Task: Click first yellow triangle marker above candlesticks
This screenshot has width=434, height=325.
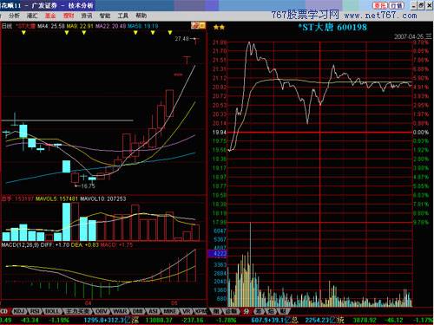Action: tap(23, 33)
